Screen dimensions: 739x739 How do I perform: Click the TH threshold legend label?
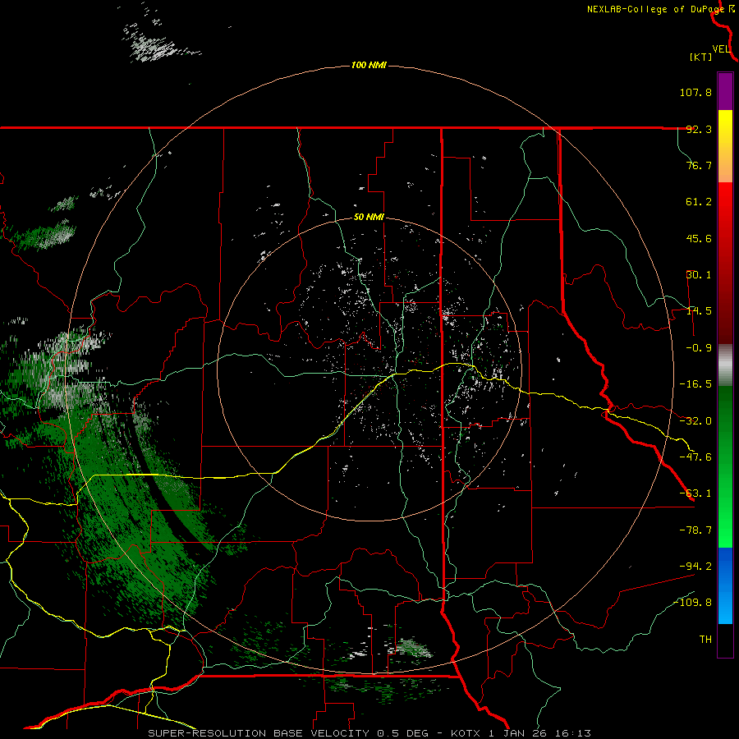pyautogui.click(x=705, y=639)
